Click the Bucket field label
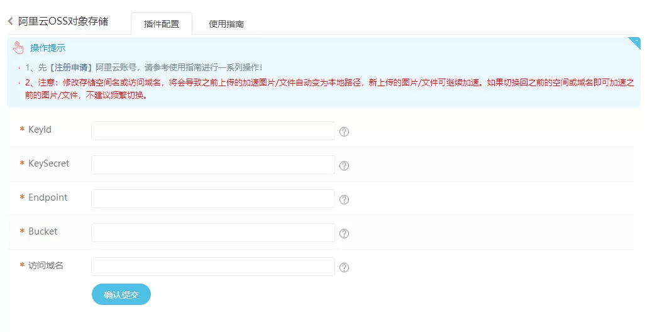Screen dimensions: 645x332 point(43,231)
